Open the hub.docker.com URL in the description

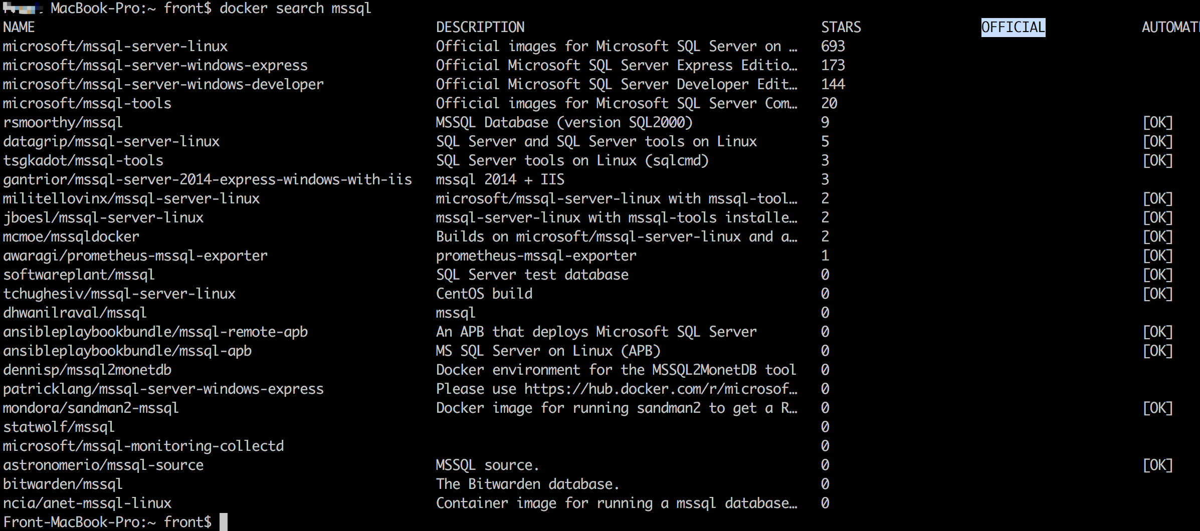(x=661, y=389)
